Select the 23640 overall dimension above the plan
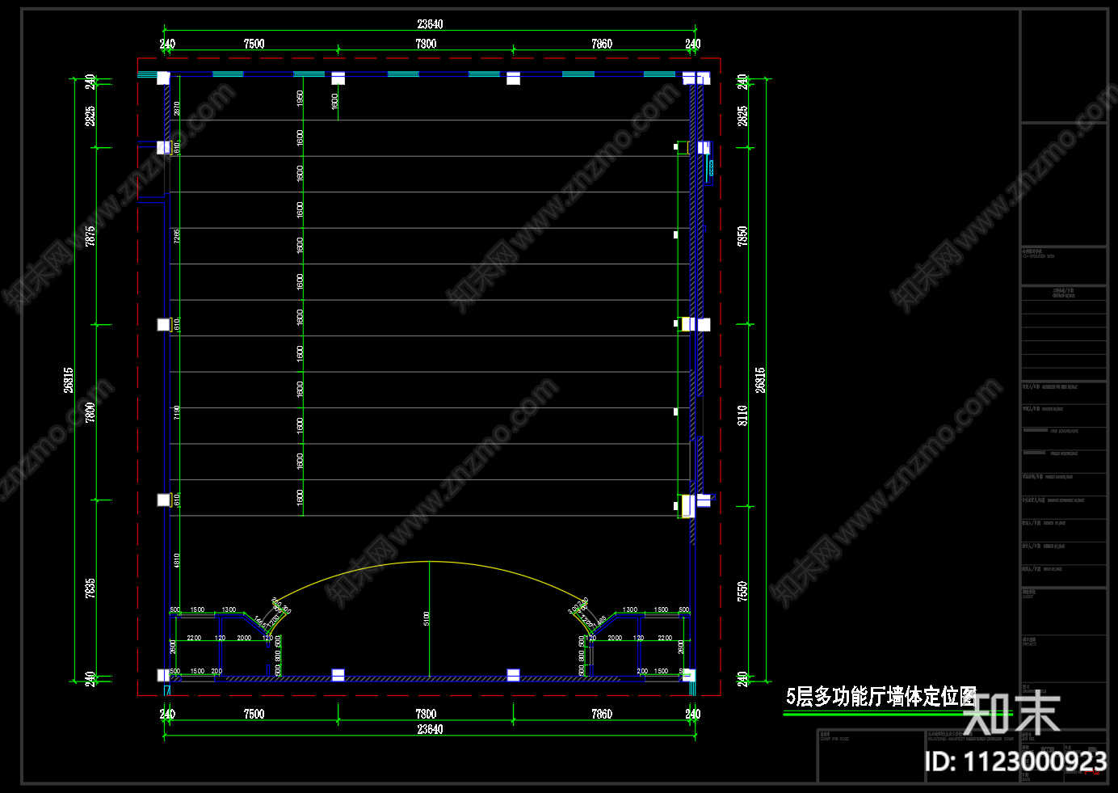This screenshot has width=1118, height=793. point(430,24)
